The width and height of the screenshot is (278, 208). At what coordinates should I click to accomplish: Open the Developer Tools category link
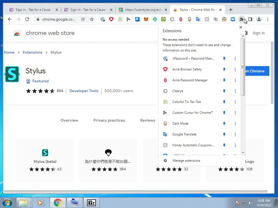point(84,91)
